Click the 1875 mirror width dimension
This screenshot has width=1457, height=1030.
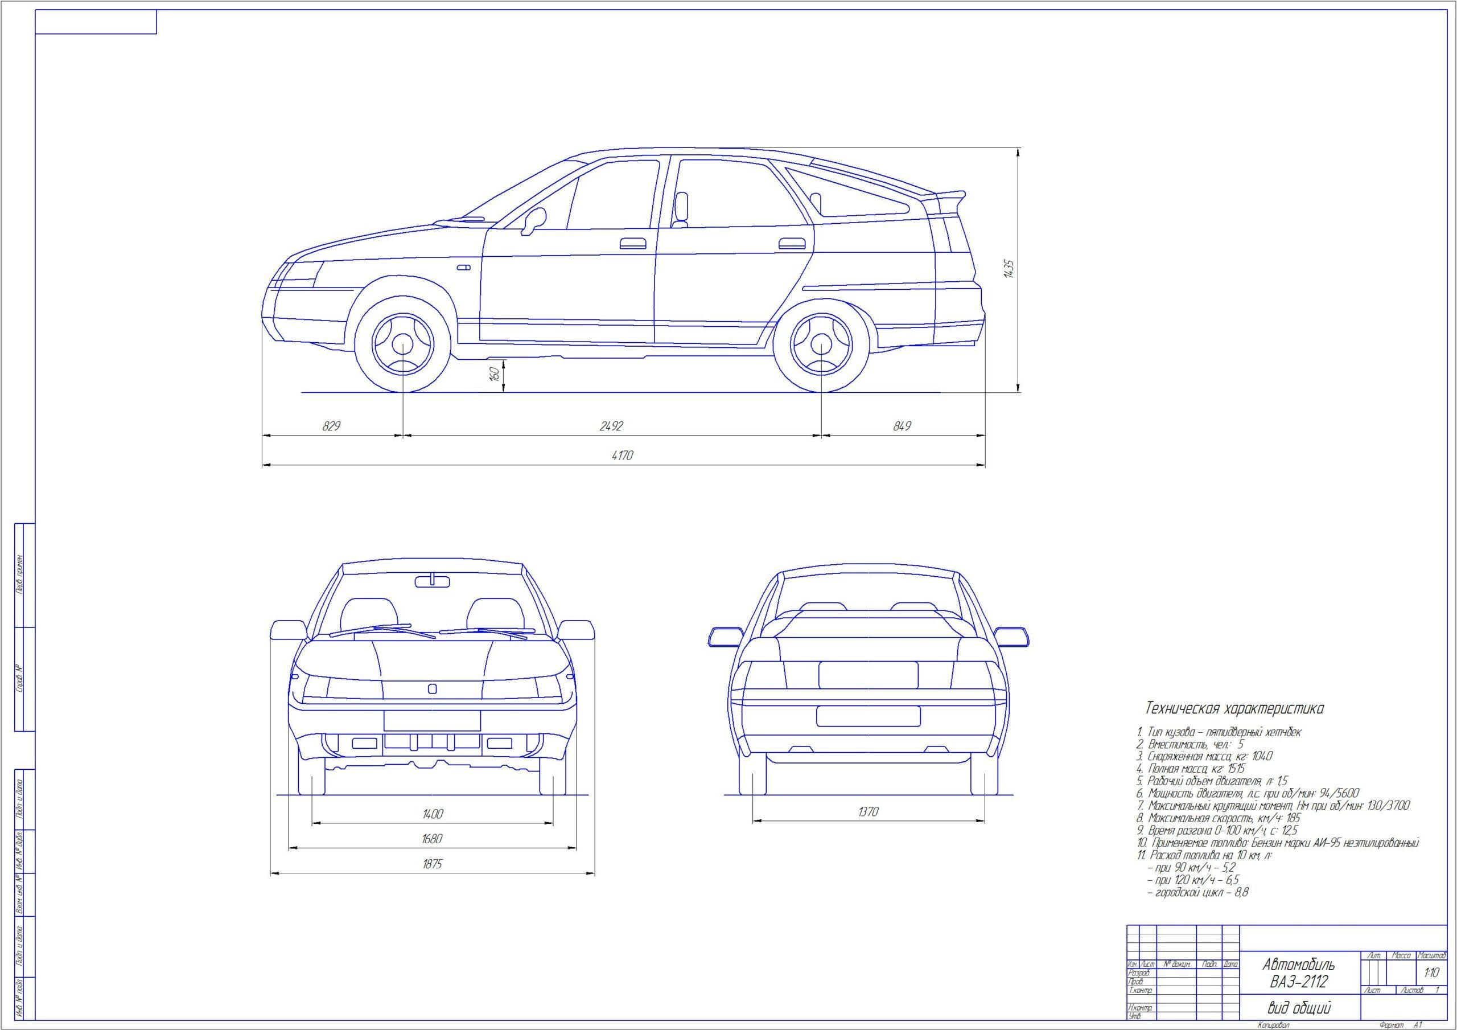(x=431, y=864)
